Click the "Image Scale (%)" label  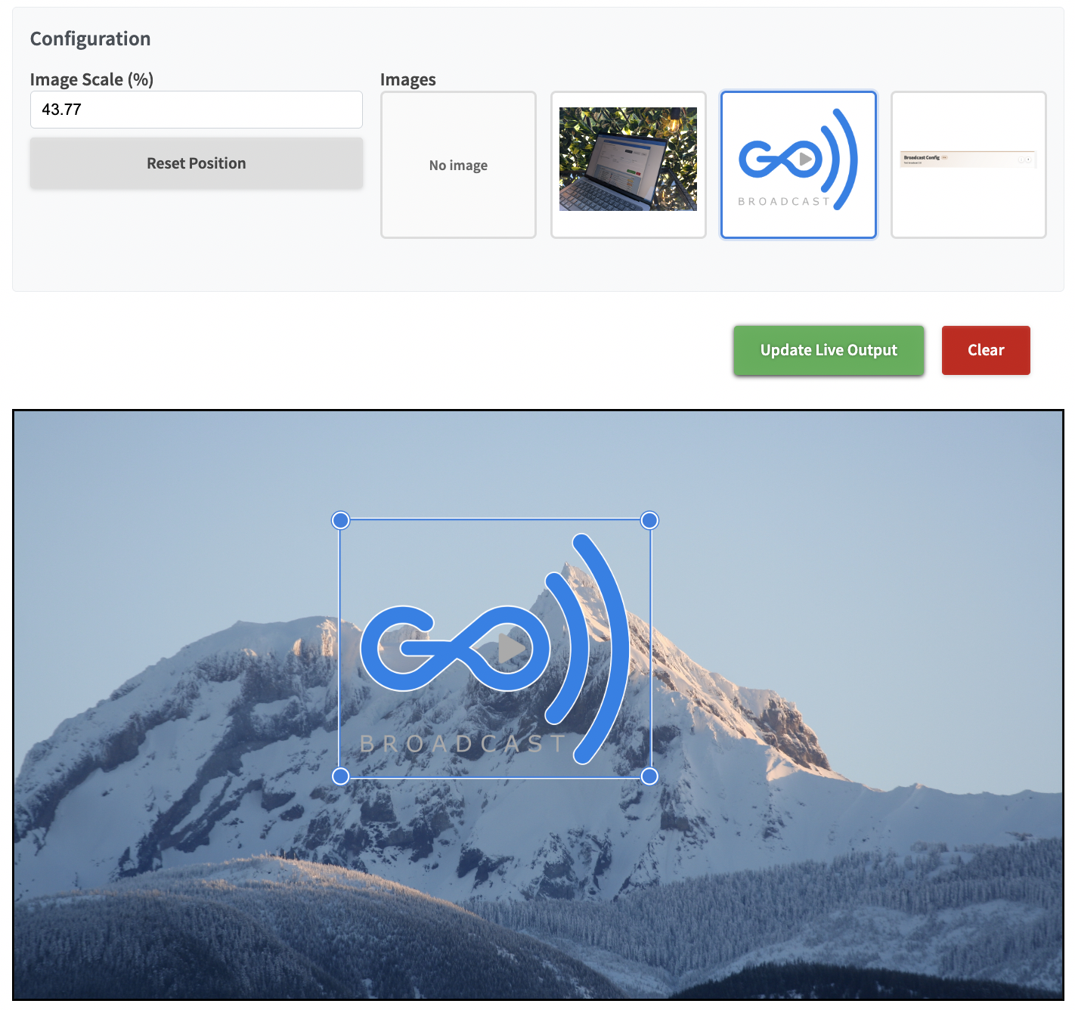tap(91, 79)
